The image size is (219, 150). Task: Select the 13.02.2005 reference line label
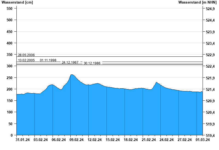[x=26, y=60]
